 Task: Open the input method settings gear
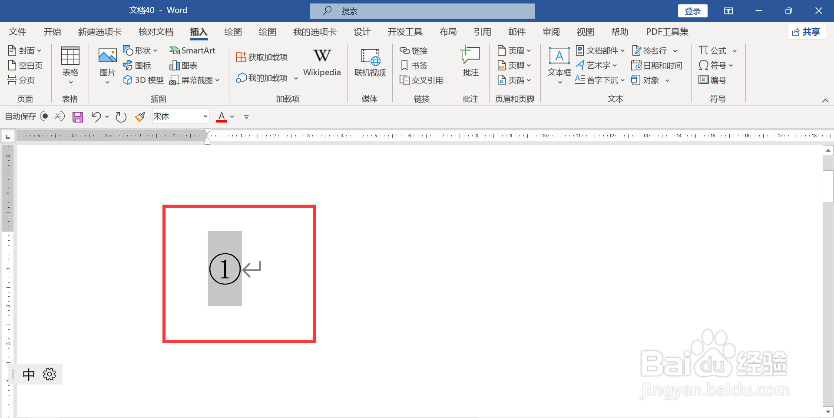click(x=50, y=374)
